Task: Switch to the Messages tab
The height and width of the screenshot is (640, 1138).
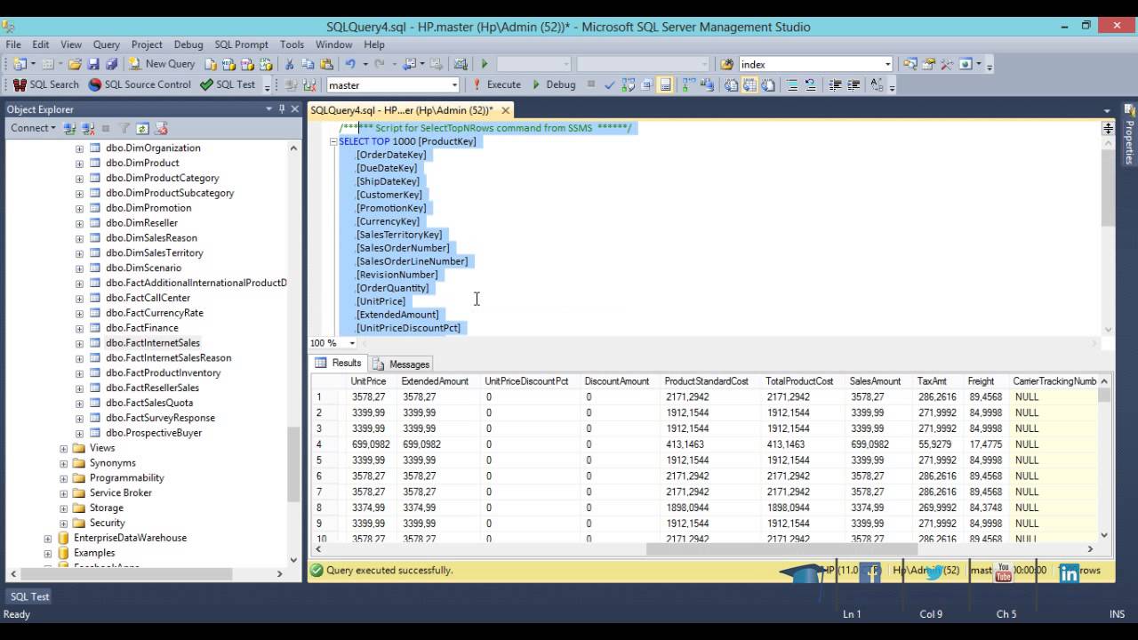Action: point(401,364)
